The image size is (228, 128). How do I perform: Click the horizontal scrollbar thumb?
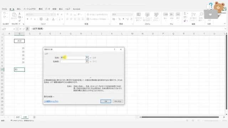pos(180,117)
